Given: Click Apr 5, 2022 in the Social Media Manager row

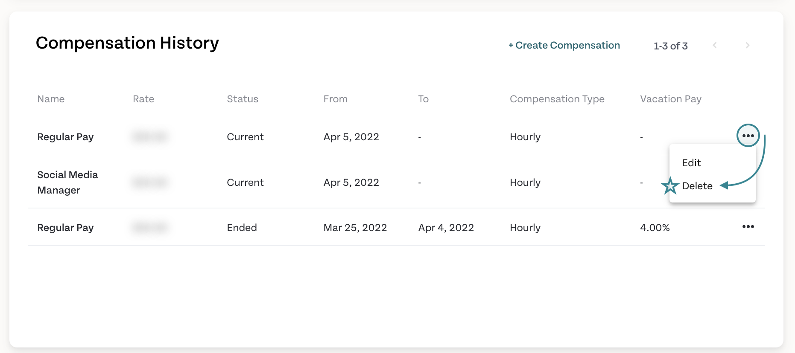Looking at the screenshot, I should click(x=351, y=182).
